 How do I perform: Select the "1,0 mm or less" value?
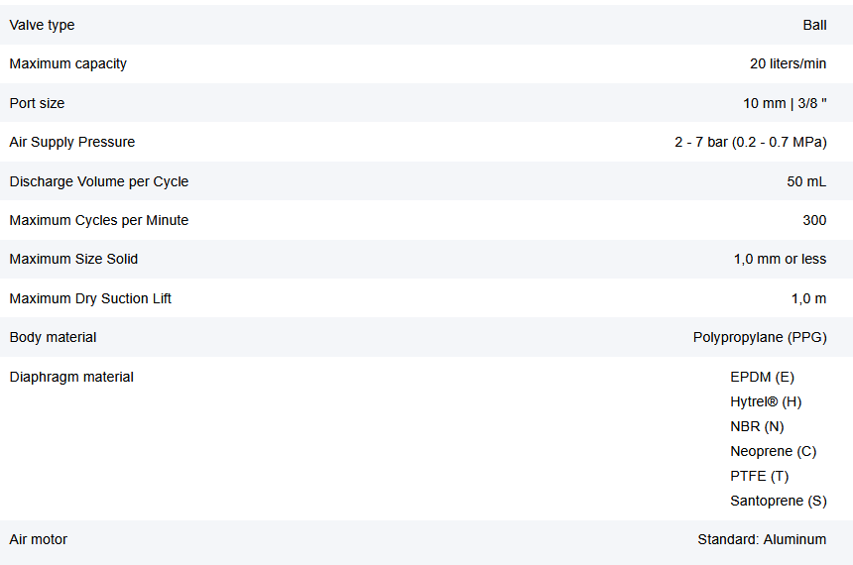(x=780, y=259)
